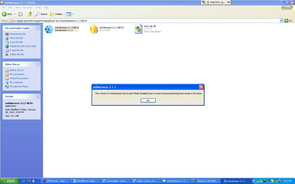Open the File menu
Viewport: 295px width, 184px height.
[x=3, y=7]
